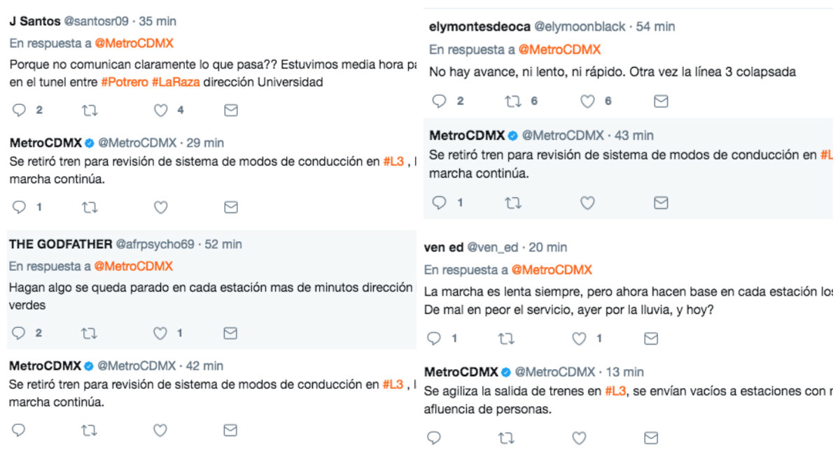Image resolution: width=840 pixels, height=453 pixels.
Task: Like ven ed's tweet about slow service
Action: (x=579, y=339)
